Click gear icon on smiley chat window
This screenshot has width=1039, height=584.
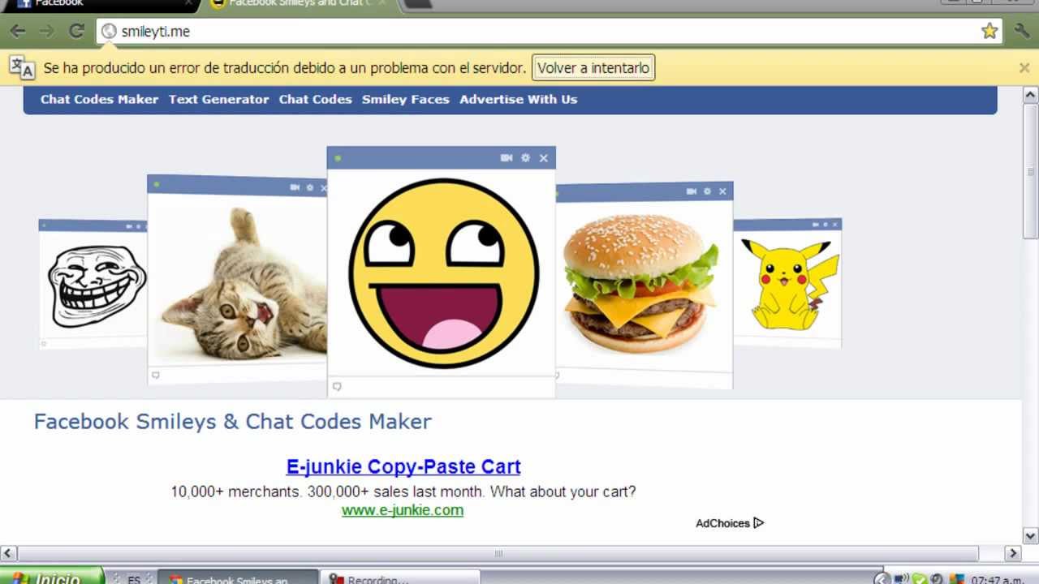pos(525,158)
